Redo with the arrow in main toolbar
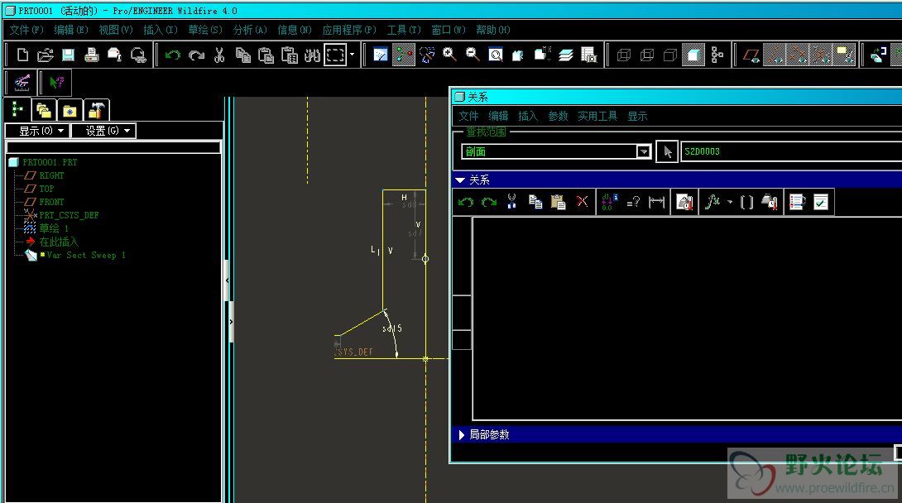902x503 pixels. pyautogui.click(x=196, y=55)
